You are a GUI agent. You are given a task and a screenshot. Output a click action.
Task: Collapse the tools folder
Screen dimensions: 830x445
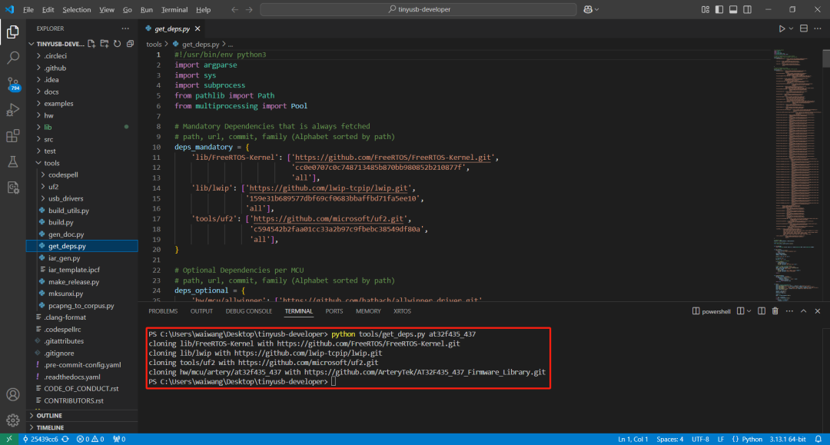coord(51,164)
